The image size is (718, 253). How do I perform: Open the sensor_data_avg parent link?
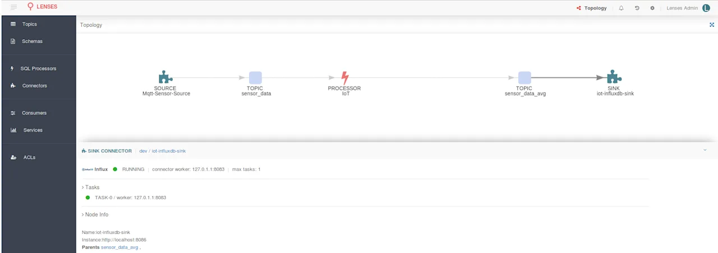pyautogui.click(x=119, y=247)
